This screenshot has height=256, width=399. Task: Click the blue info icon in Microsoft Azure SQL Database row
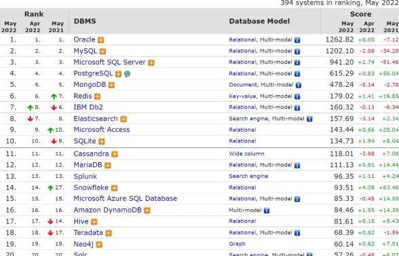[x=297, y=199]
